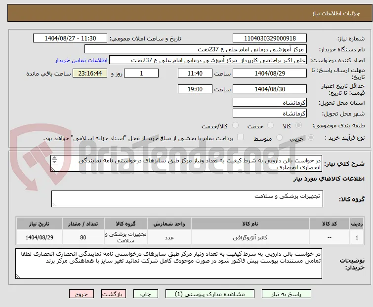
Task: Click the چاپ print button
Action: coord(146,294)
